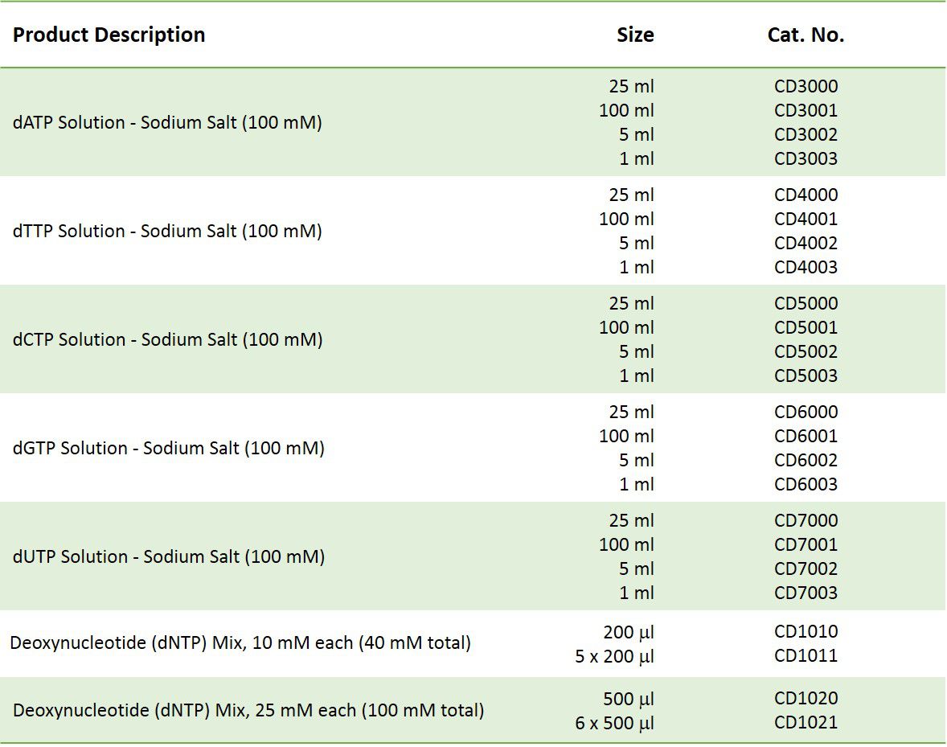
Task: Select catalog number CD1010
Action: 806,631
